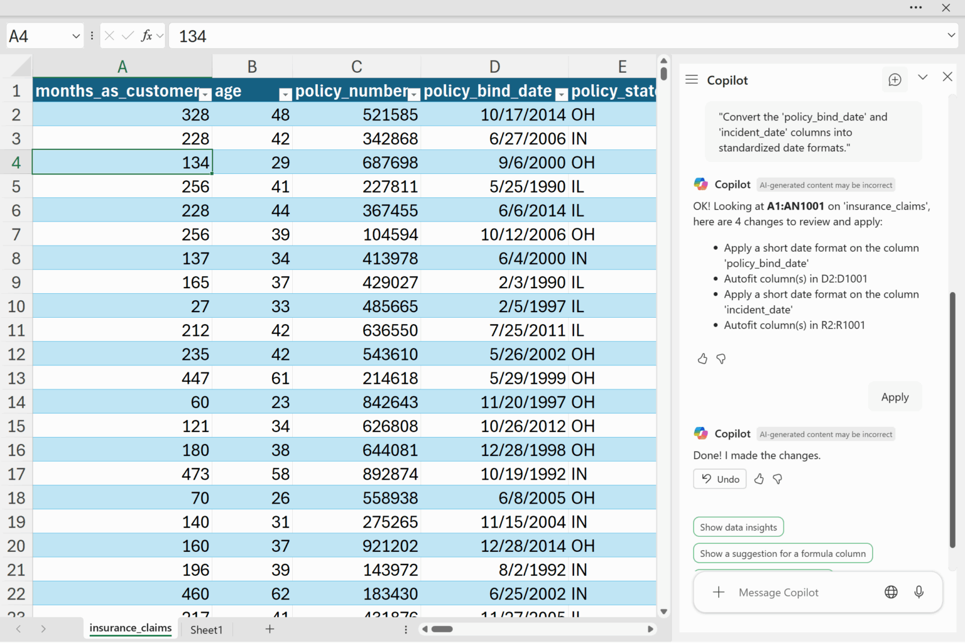This screenshot has width=965, height=643.
Task: Undo Copilot's changes
Action: pyautogui.click(x=720, y=479)
